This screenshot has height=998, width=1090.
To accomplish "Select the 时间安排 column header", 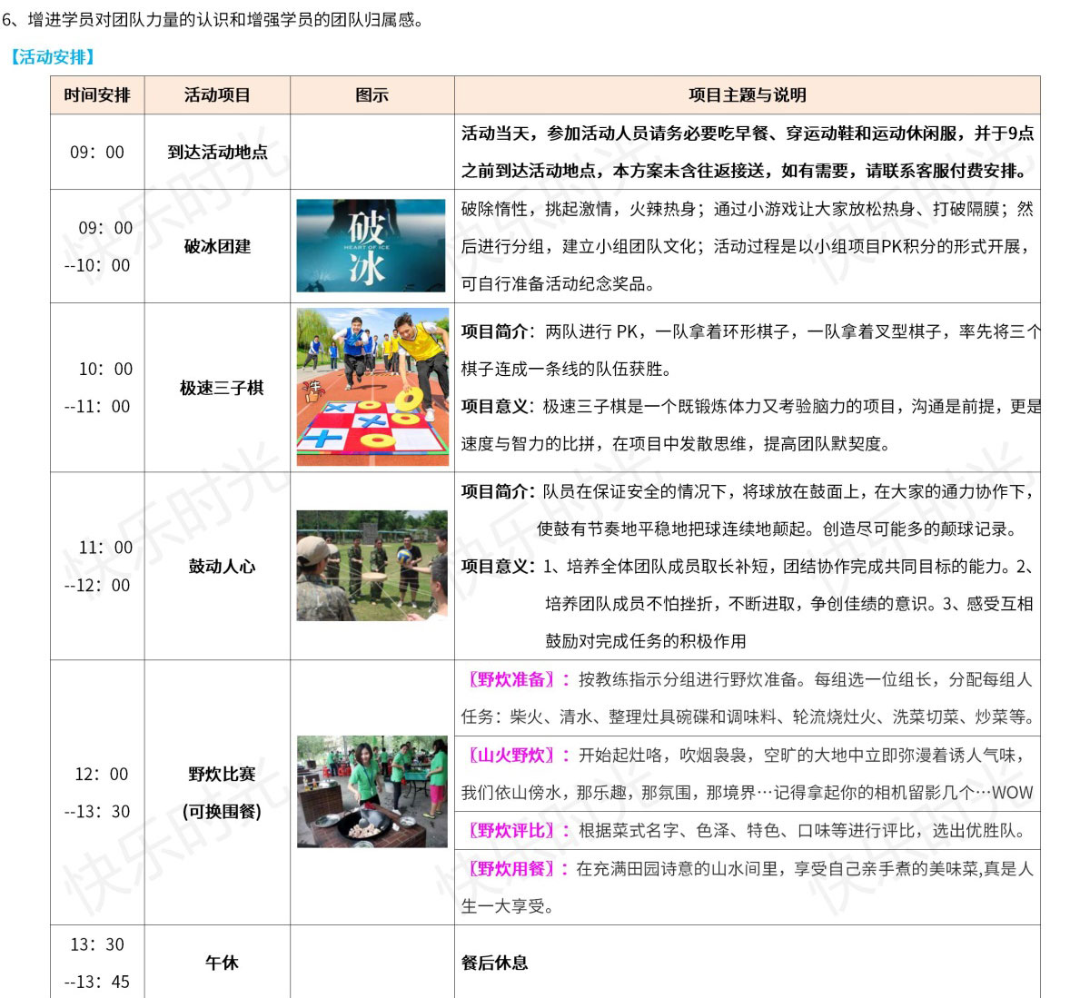I will [97, 95].
